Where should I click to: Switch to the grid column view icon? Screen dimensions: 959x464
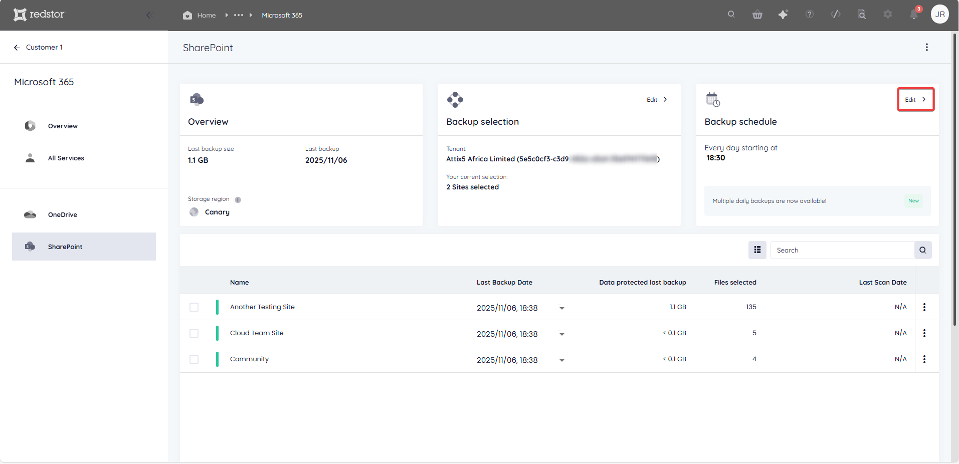tap(757, 250)
